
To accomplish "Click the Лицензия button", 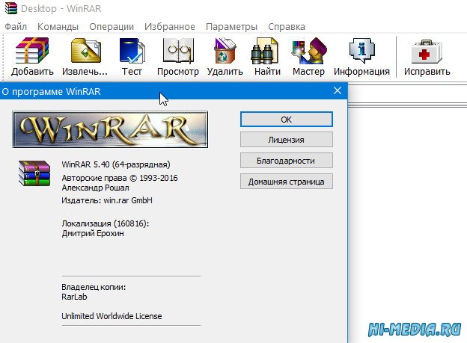I will pyautogui.click(x=286, y=140).
